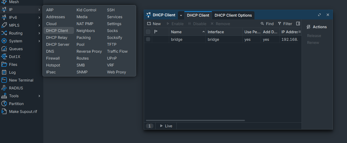Click the System gear icon
Viewport: 347px width, 143px height.
coord(4,41)
